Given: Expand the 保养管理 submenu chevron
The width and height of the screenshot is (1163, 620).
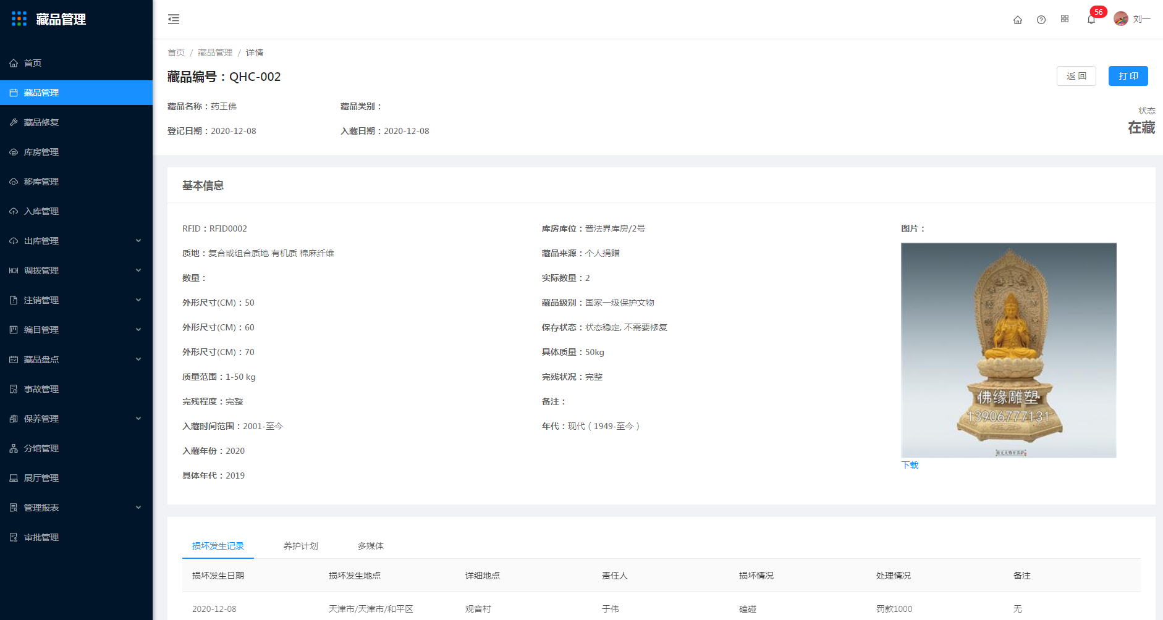Looking at the screenshot, I should pyautogui.click(x=138, y=419).
